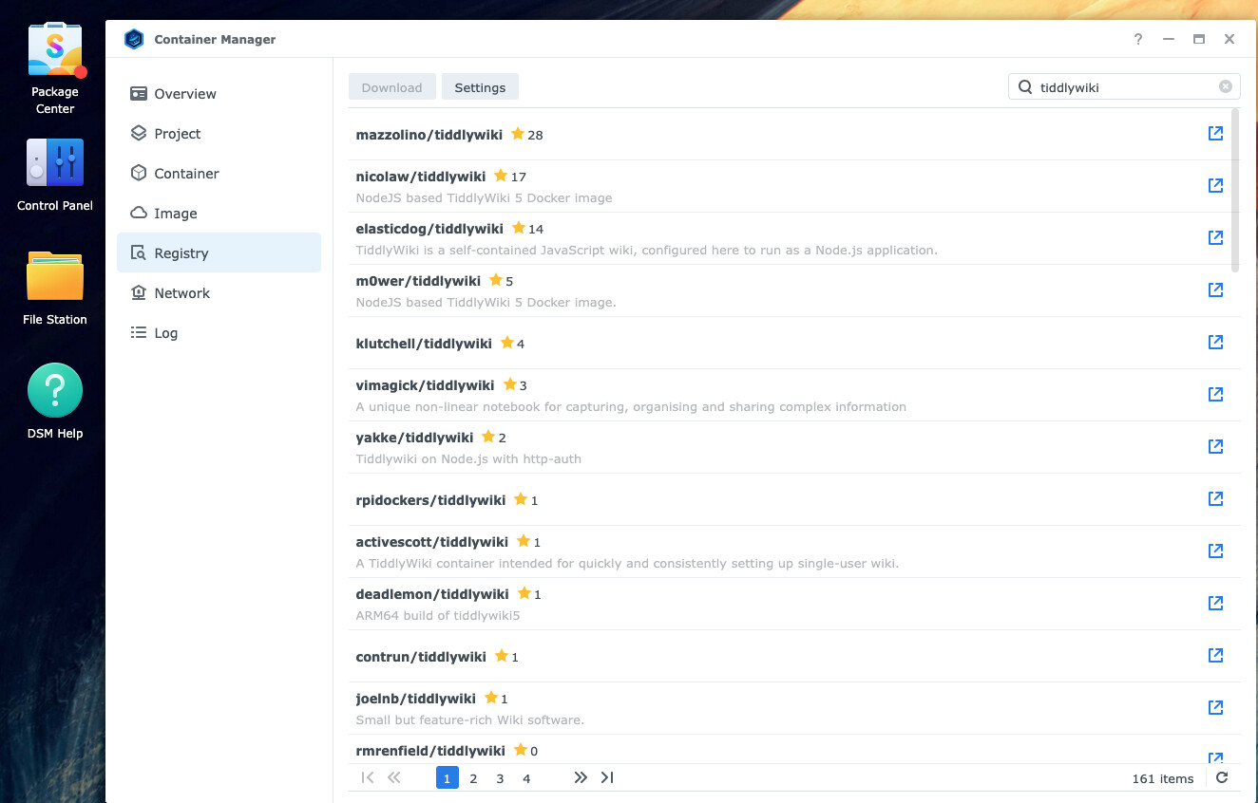1258x803 pixels.
Task: Go to results page 3
Action: pos(500,778)
